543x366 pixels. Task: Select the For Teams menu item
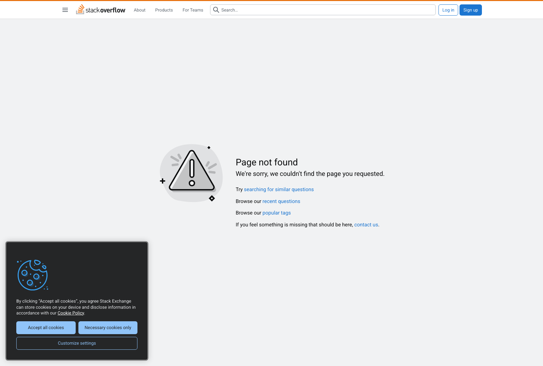192,10
